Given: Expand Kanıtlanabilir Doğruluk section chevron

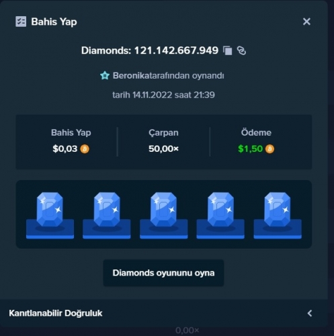Looking at the screenshot, I should tap(310, 313).
